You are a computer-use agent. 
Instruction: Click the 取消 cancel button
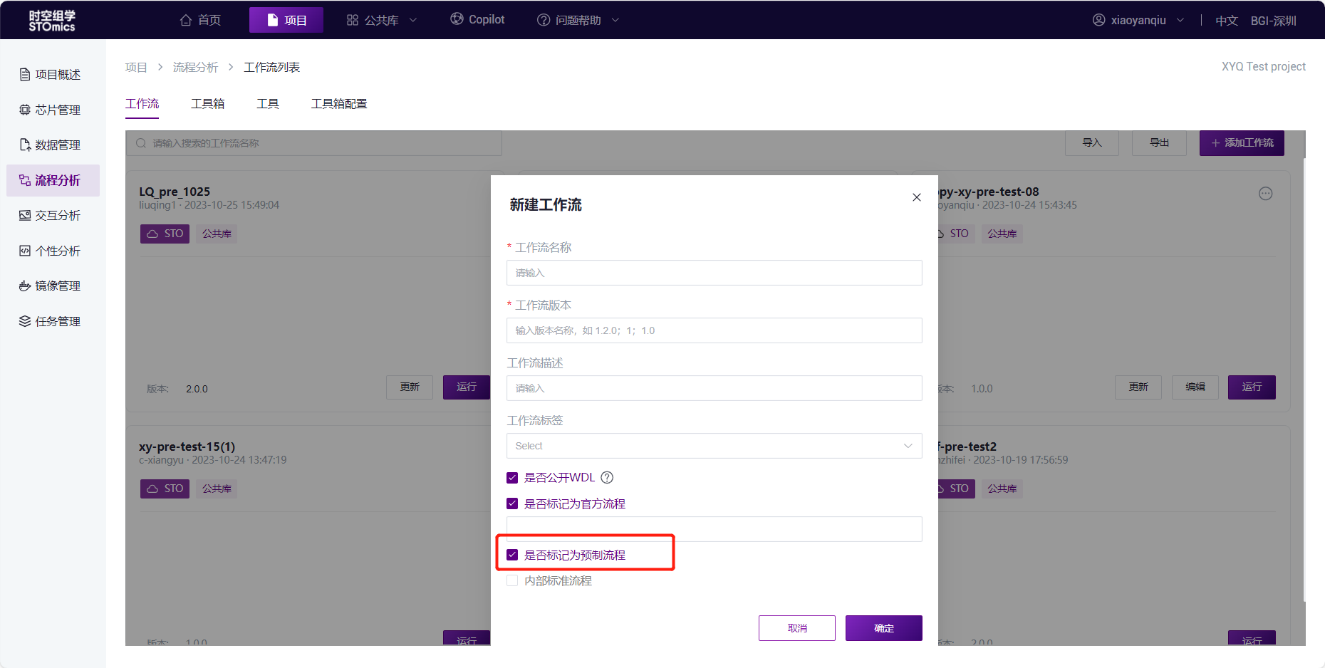pyautogui.click(x=797, y=628)
